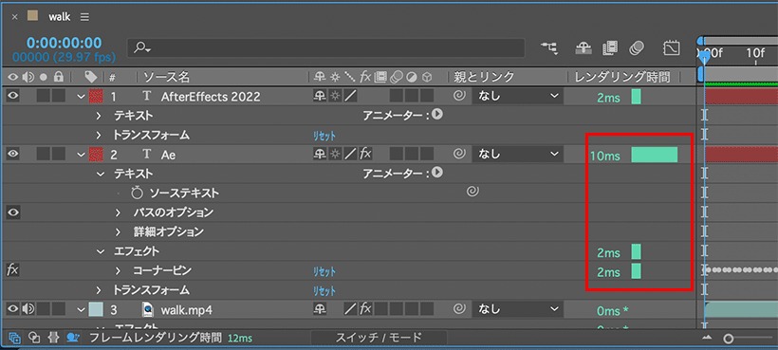Image resolution: width=778 pixels, height=350 pixels.
Task: Open parent dropdown なし for walk.mp4 layer
Action: pos(517,310)
